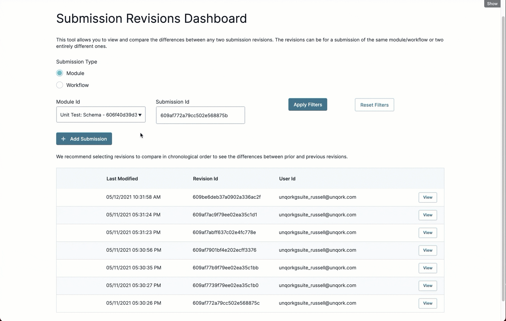The width and height of the screenshot is (506, 321).
Task: Click the date 05/11/2021 05:31:24 PM
Action: point(133,215)
